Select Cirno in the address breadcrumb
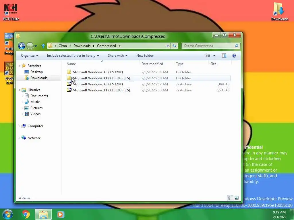 click(63, 46)
